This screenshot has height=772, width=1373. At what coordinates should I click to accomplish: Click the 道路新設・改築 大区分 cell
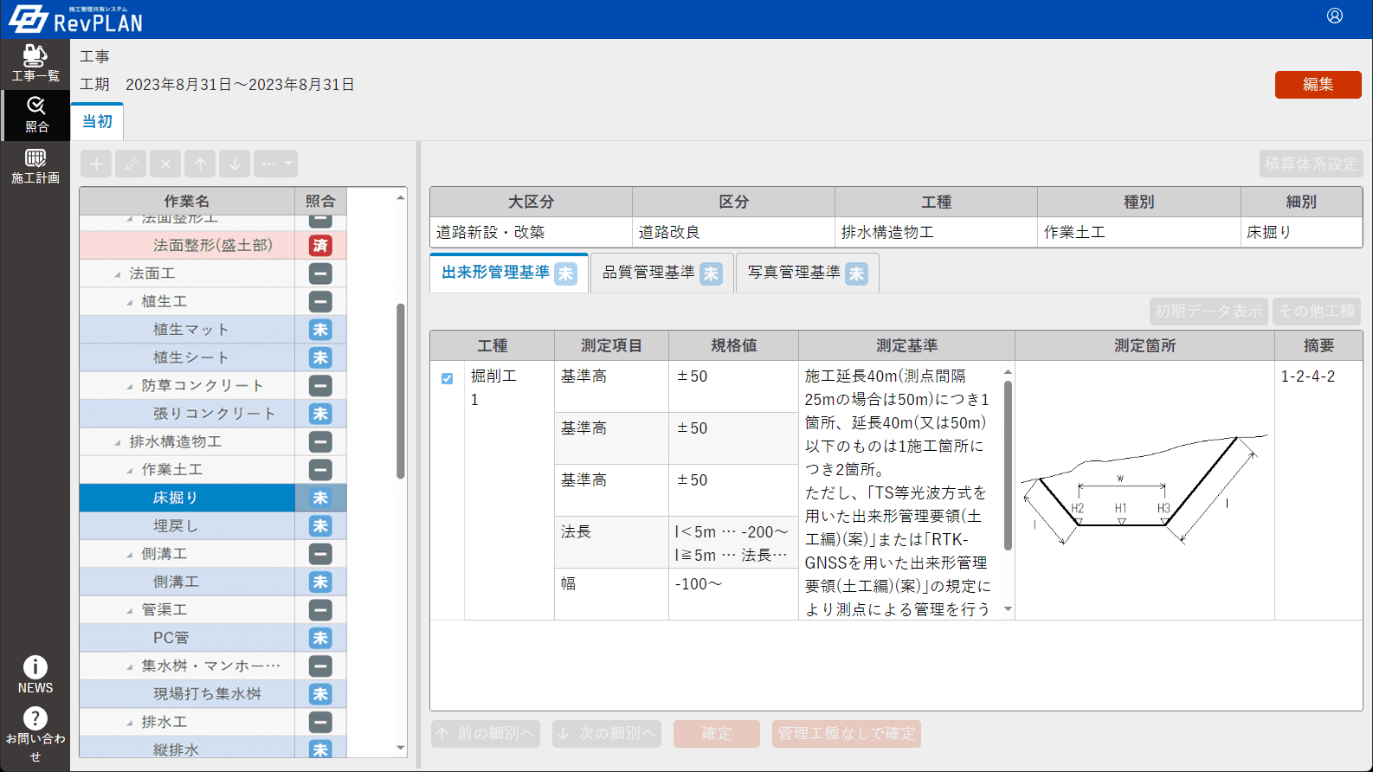(531, 232)
